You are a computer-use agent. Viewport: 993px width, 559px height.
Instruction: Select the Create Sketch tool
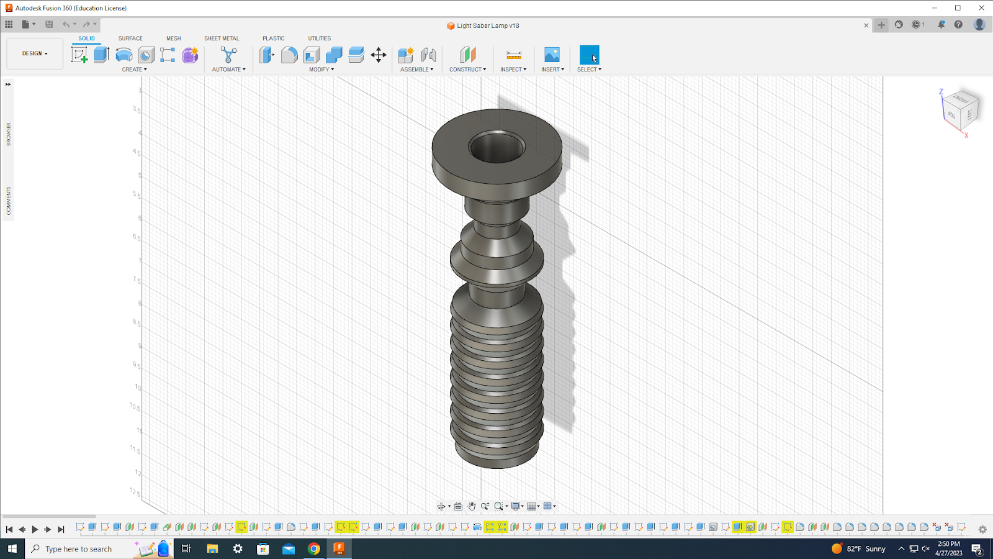[79, 55]
